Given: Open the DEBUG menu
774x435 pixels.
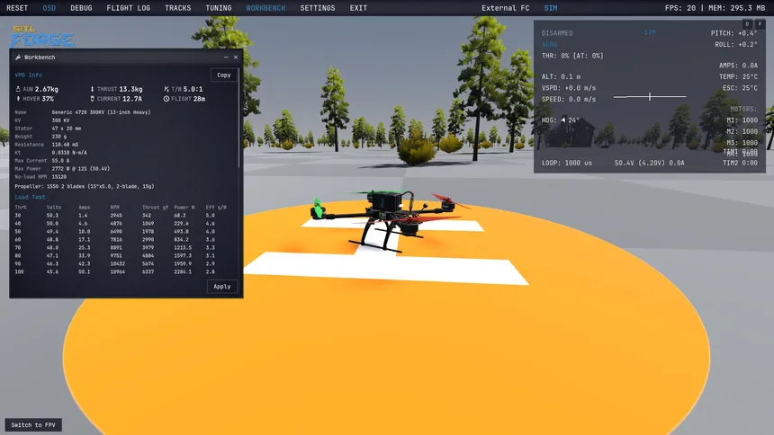Looking at the screenshot, I should [x=81, y=8].
